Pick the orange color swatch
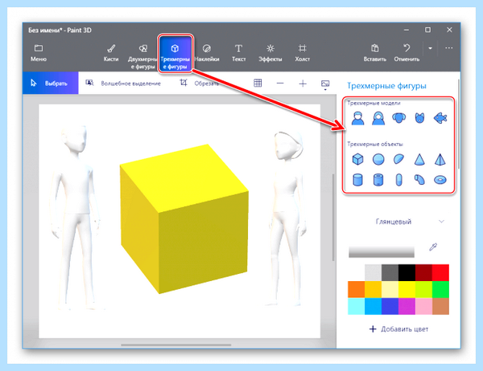Screen dimensions: 483x371 point(357,290)
